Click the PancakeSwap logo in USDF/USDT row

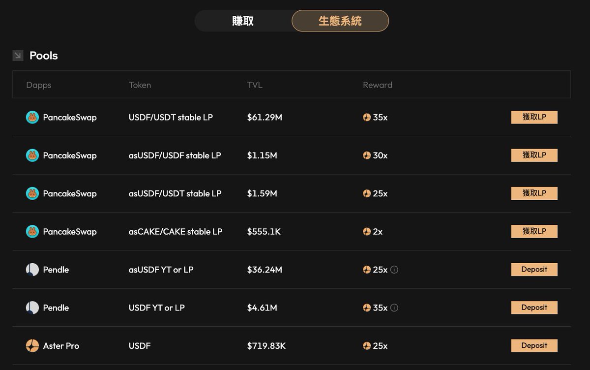(x=32, y=117)
